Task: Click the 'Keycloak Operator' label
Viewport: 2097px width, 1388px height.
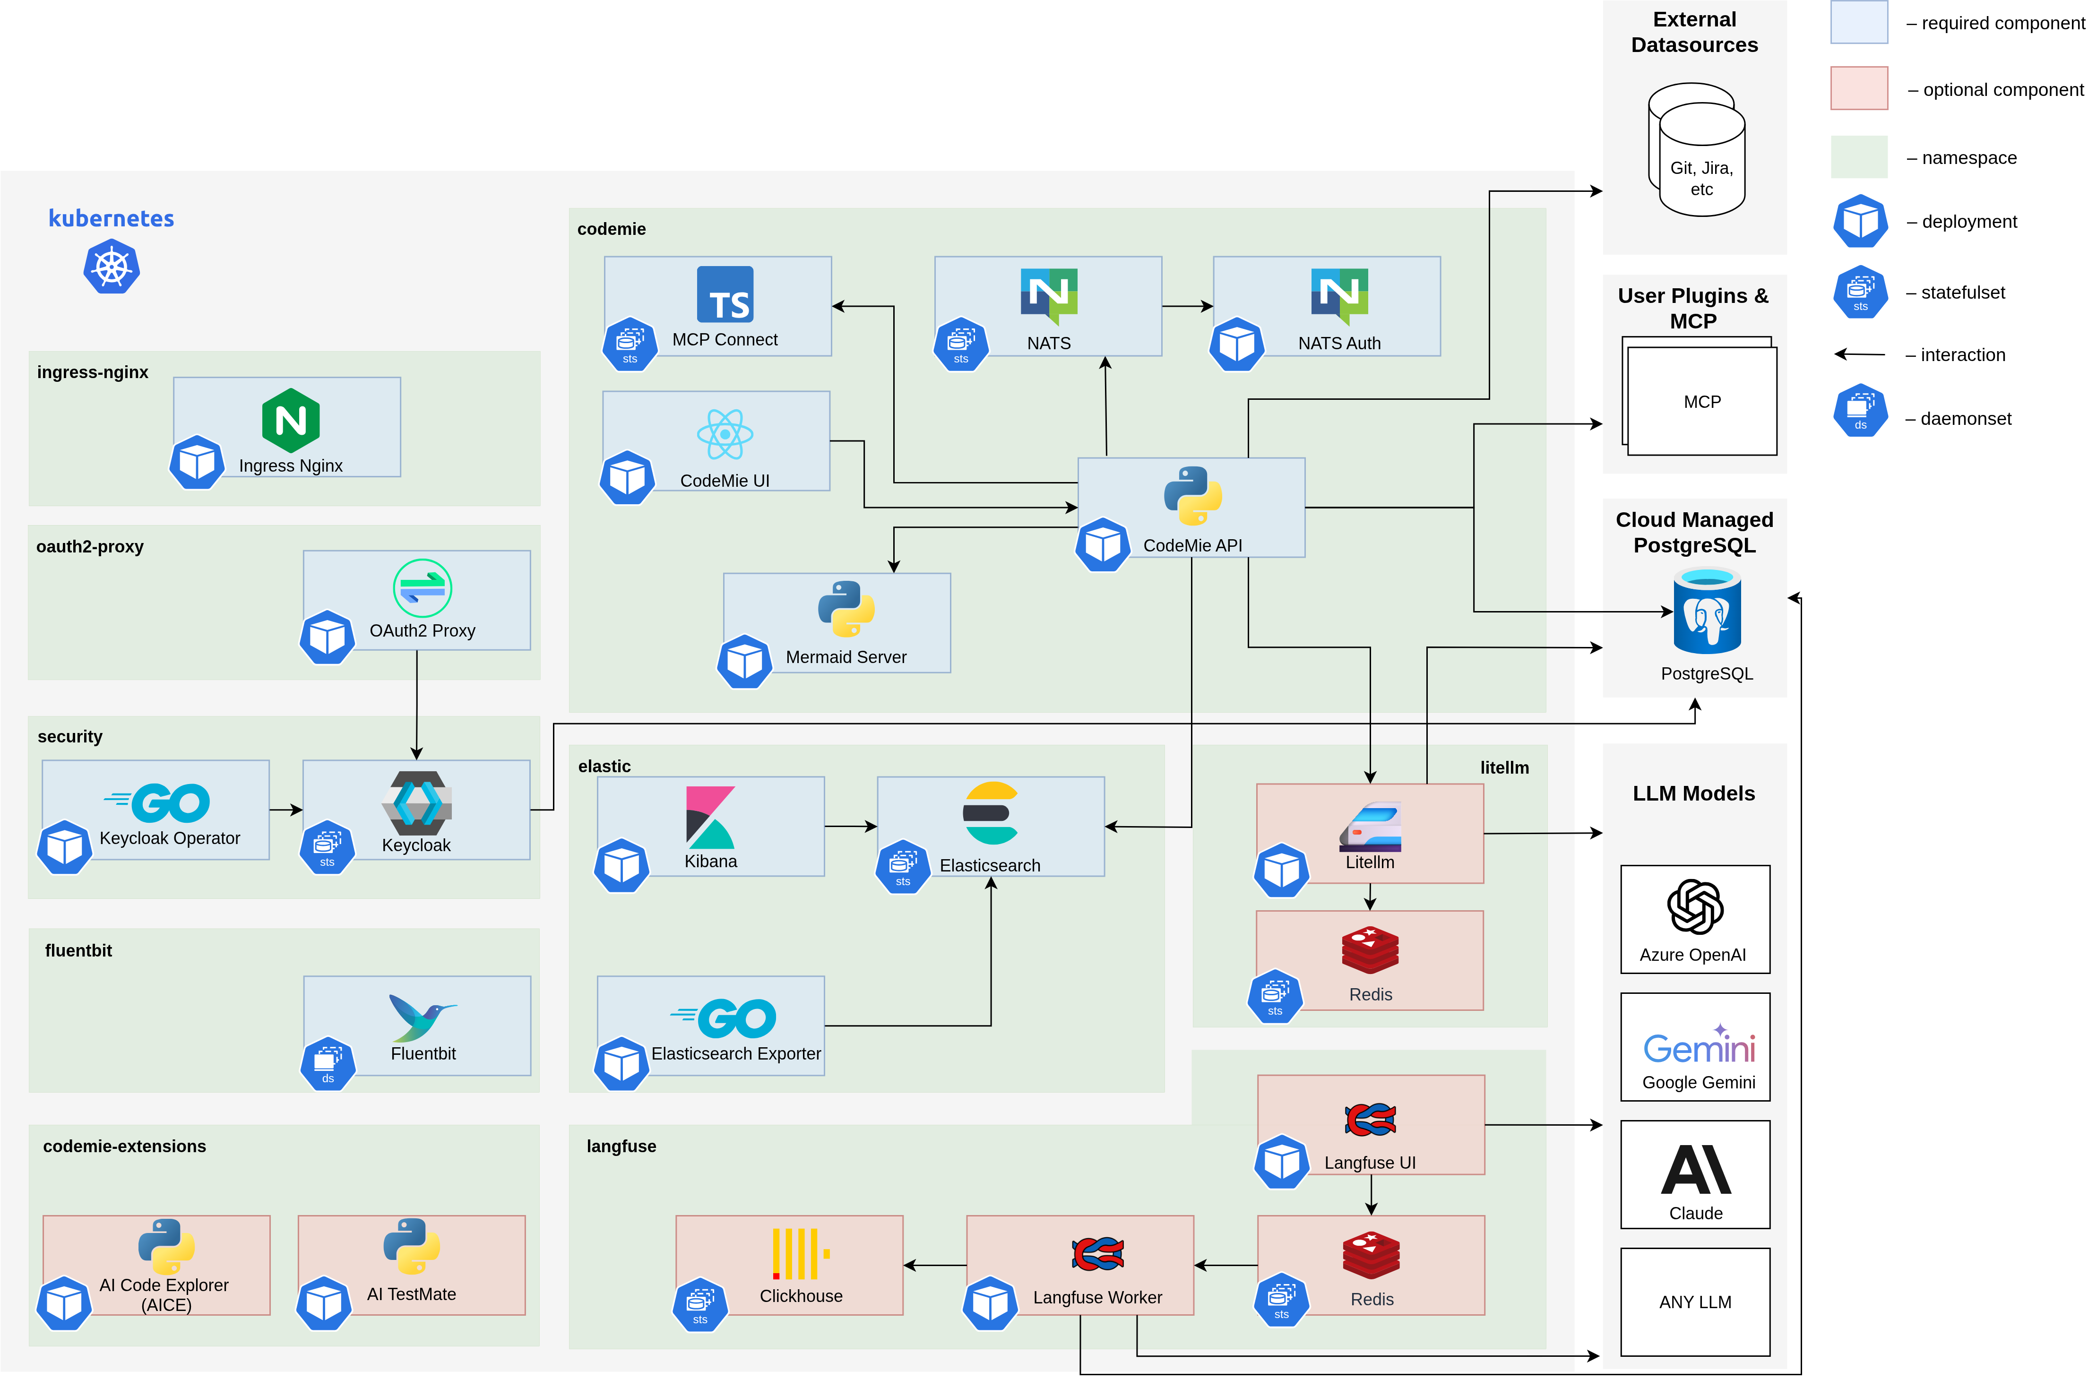Action: coord(170,838)
